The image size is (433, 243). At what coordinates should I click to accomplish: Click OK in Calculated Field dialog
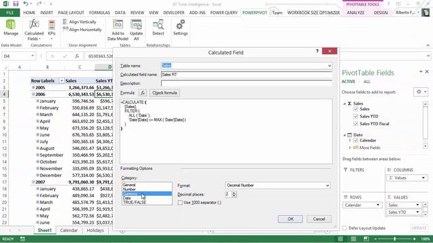point(290,219)
